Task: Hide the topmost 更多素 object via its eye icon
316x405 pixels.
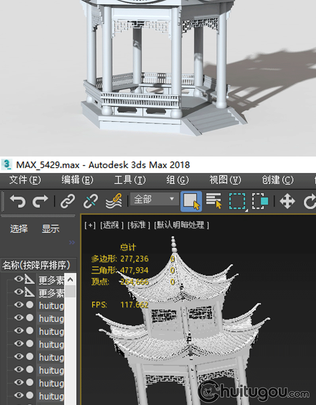Action: click(x=19, y=279)
